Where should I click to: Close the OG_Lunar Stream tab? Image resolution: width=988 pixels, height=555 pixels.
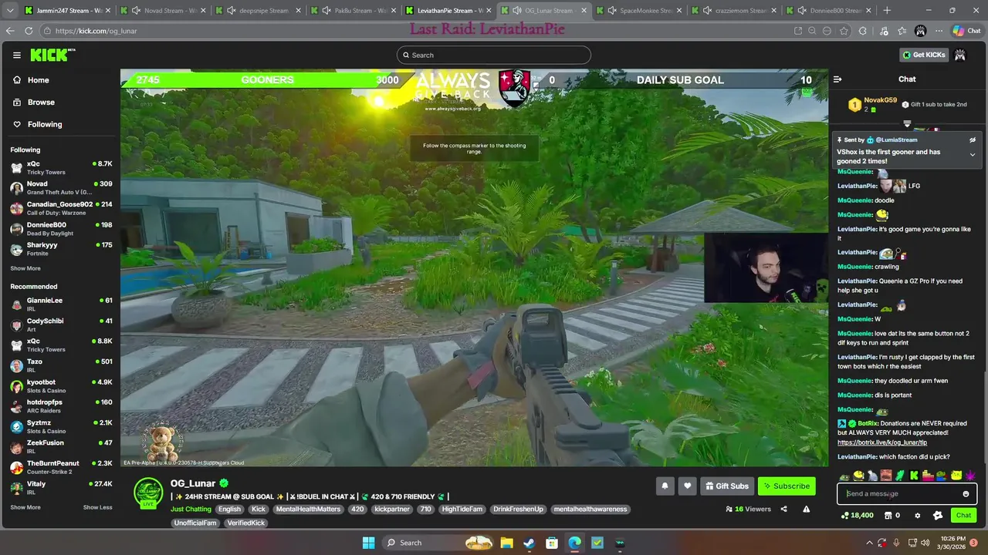pos(584,11)
